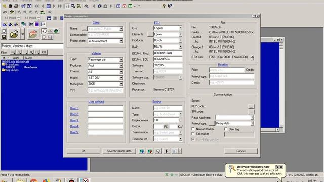The width and height of the screenshot is (324, 182).
Task: Click the green P window icon
Action: (x=130, y=6)
